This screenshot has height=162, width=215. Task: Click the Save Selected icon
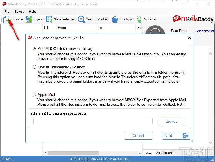pos(49,19)
